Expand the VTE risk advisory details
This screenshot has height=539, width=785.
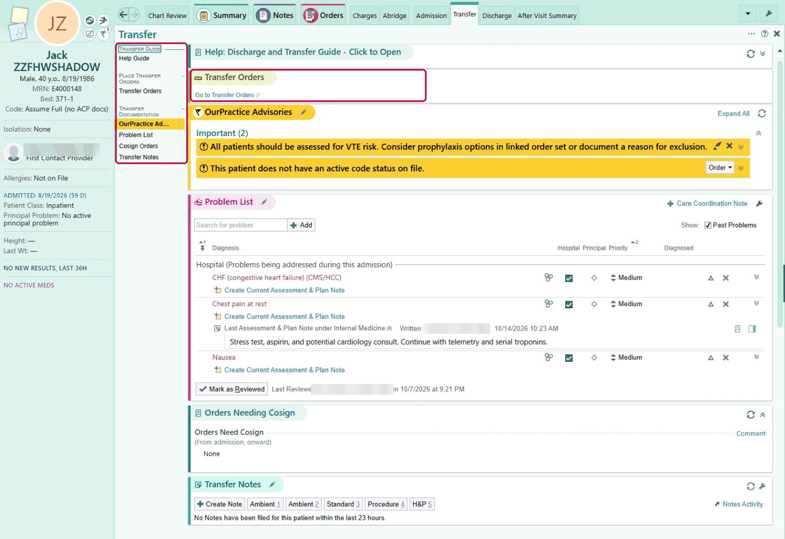(741, 147)
